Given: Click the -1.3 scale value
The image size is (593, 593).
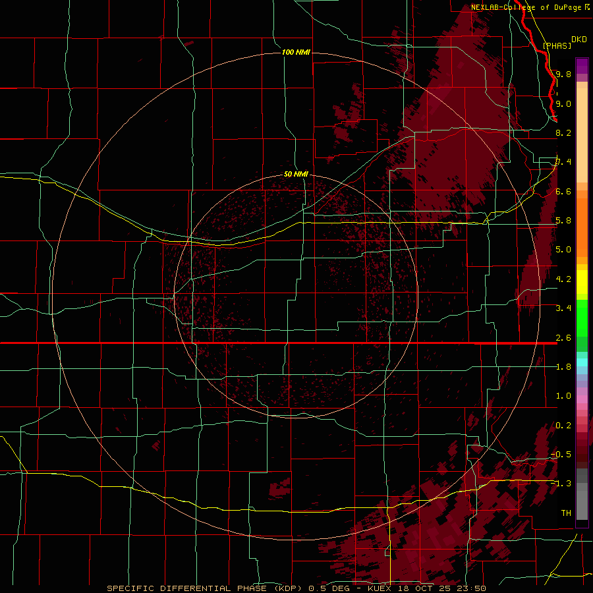Looking at the screenshot, I should 561,484.
